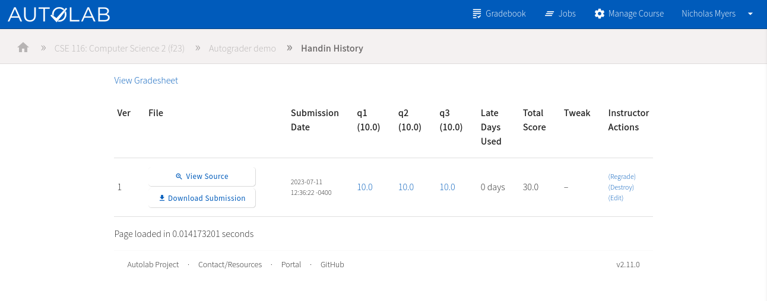Image resolution: width=767 pixels, height=301 pixels.
Task: Open Jobs from the top menu
Action: tap(560, 14)
